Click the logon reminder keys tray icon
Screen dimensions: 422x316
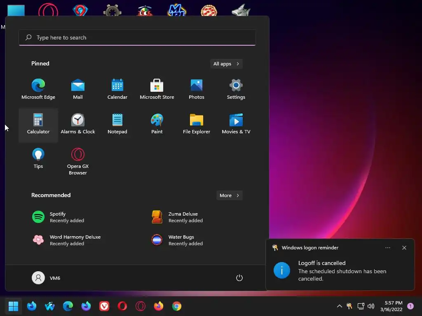(349, 306)
